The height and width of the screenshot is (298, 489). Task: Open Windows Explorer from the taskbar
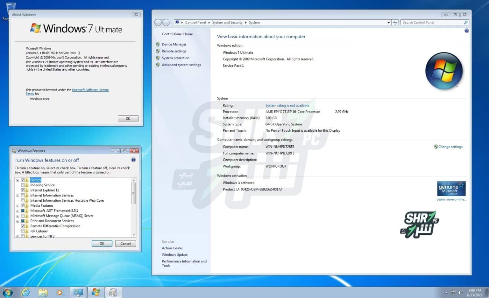tap(43, 292)
